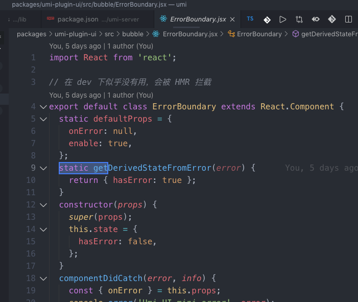Click the top 'You, 5 days ago' CodeLens

(101, 46)
